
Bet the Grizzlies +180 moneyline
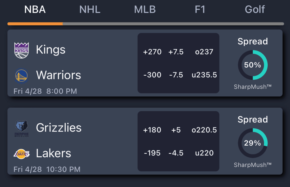tap(152, 130)
